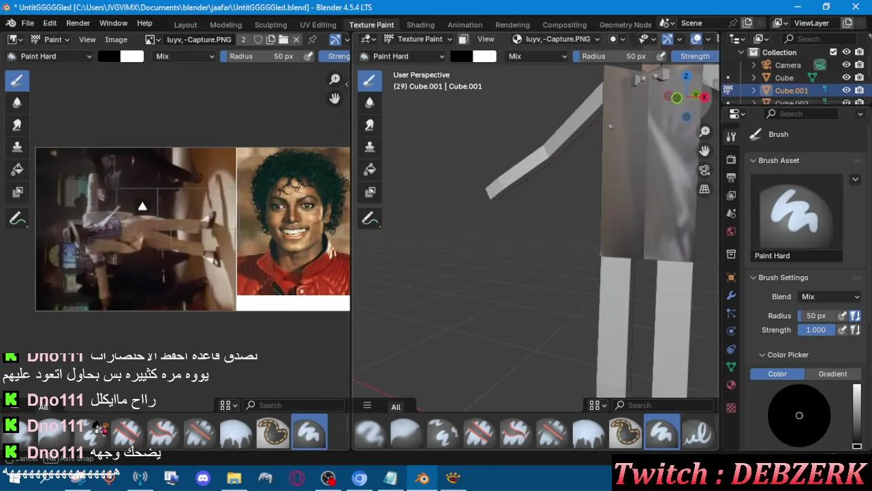Click the Strength slider in Brush Settings
This screenshot has height=491, width=872.
click(816, 330)
